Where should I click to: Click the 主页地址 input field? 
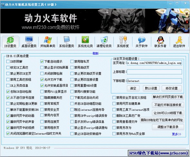click(x=154, y=63)
